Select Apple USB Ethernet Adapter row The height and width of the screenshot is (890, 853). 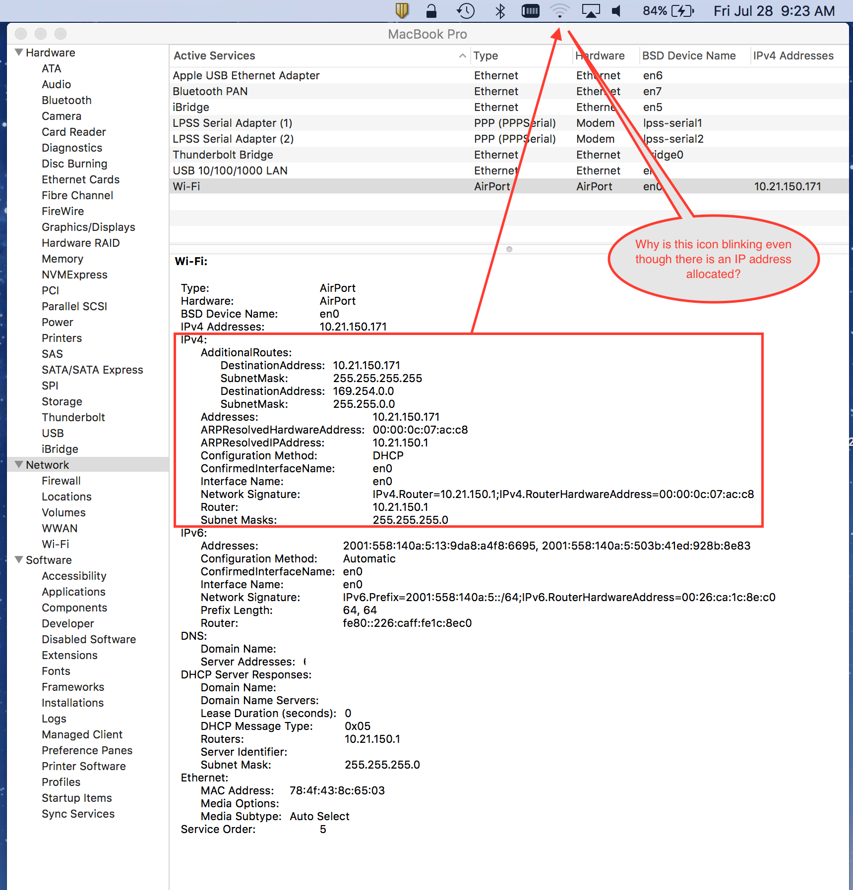pyautogui.click(x=509, y=75)
